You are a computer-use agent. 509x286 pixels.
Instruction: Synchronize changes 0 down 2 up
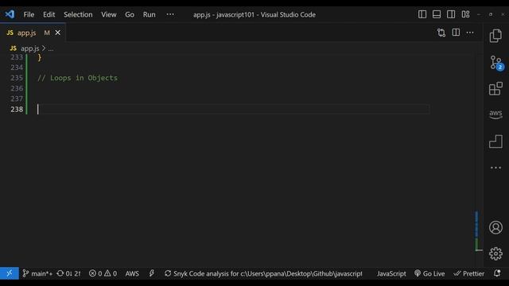point(68,273)
